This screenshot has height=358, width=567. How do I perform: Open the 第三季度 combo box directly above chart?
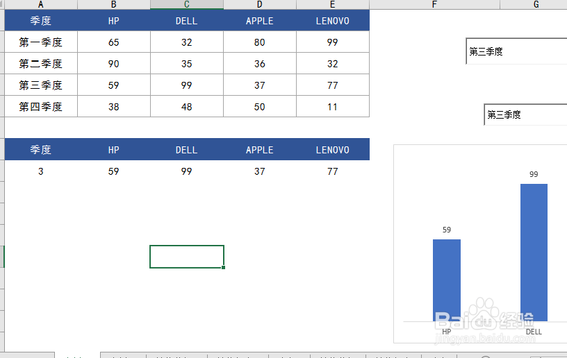coord(525,114)
